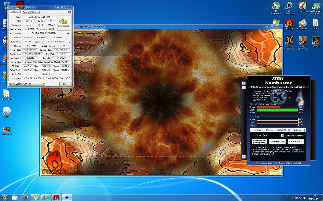Viewport: 323px width, 201px height.
Task: Click GPU 1 Temp red bar in Kombustor
Action: [x=278, y=107]
